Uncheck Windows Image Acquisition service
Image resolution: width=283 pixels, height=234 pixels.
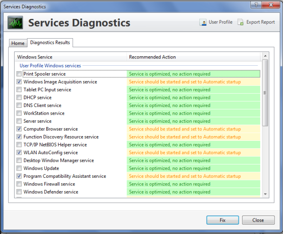pos(19,82)
